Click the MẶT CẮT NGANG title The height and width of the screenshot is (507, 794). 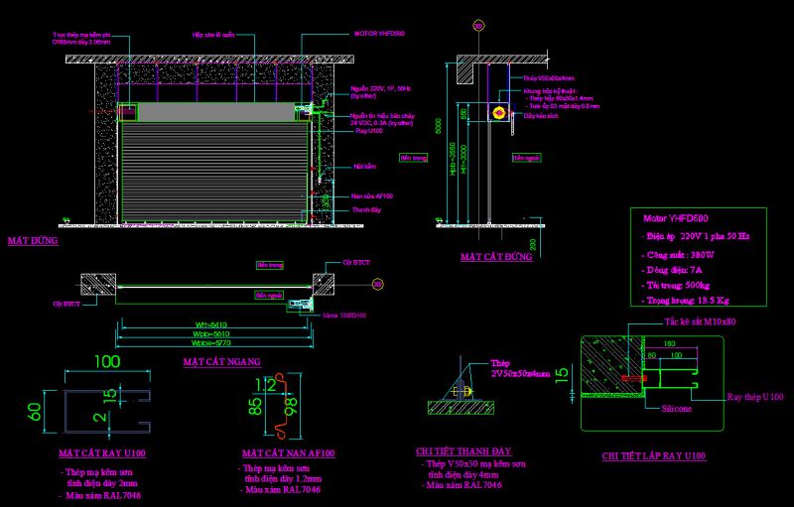point(221,362)
